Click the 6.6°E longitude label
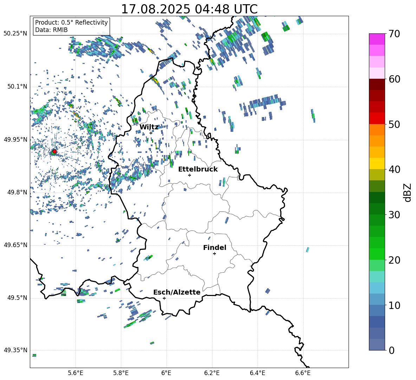The image size is (416, 380). point(303,373)
